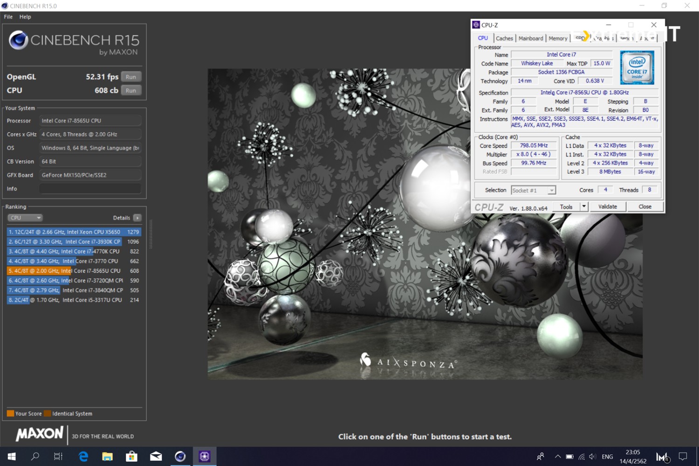Click the rendered scene image
This screenshot has height=466, width=699.
pyautogui.click(x=425, y=224)
